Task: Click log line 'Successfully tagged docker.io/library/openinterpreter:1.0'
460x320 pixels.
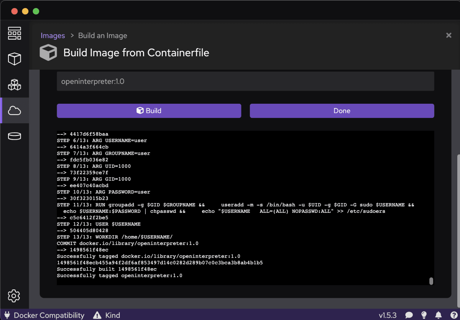Action: pyautogui.click(x=149, y=256)
